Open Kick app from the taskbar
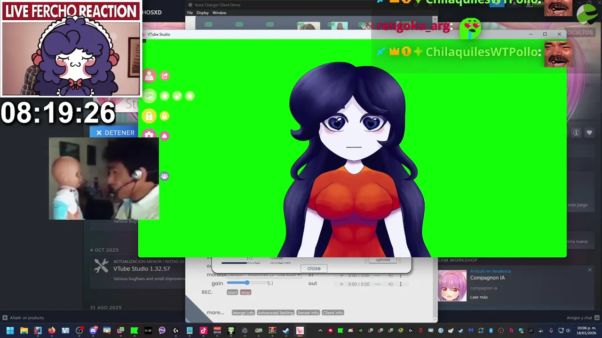 (x=135, y=330)
